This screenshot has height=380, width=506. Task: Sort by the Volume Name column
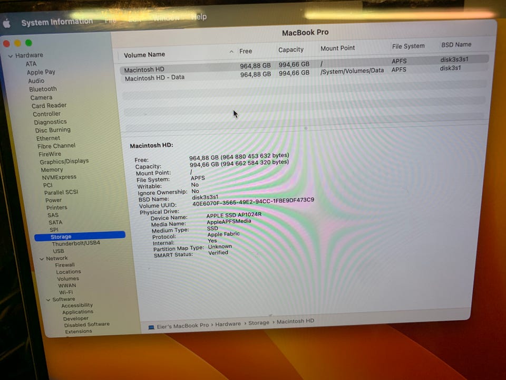coord(144,55)
